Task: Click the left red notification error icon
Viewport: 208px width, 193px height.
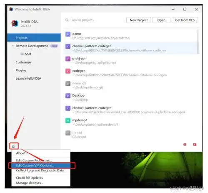Action: coord(185,144)
